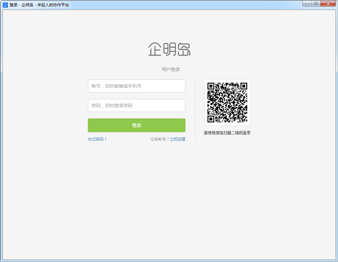
Task: Maximize the login window
Action: (x=316, y=3)
